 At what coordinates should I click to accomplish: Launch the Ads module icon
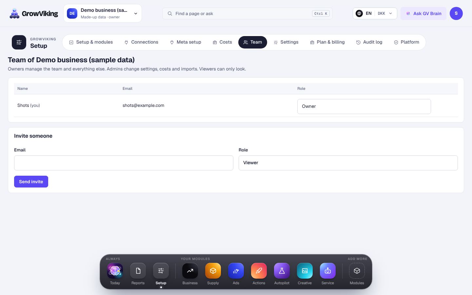coord(236,271)
